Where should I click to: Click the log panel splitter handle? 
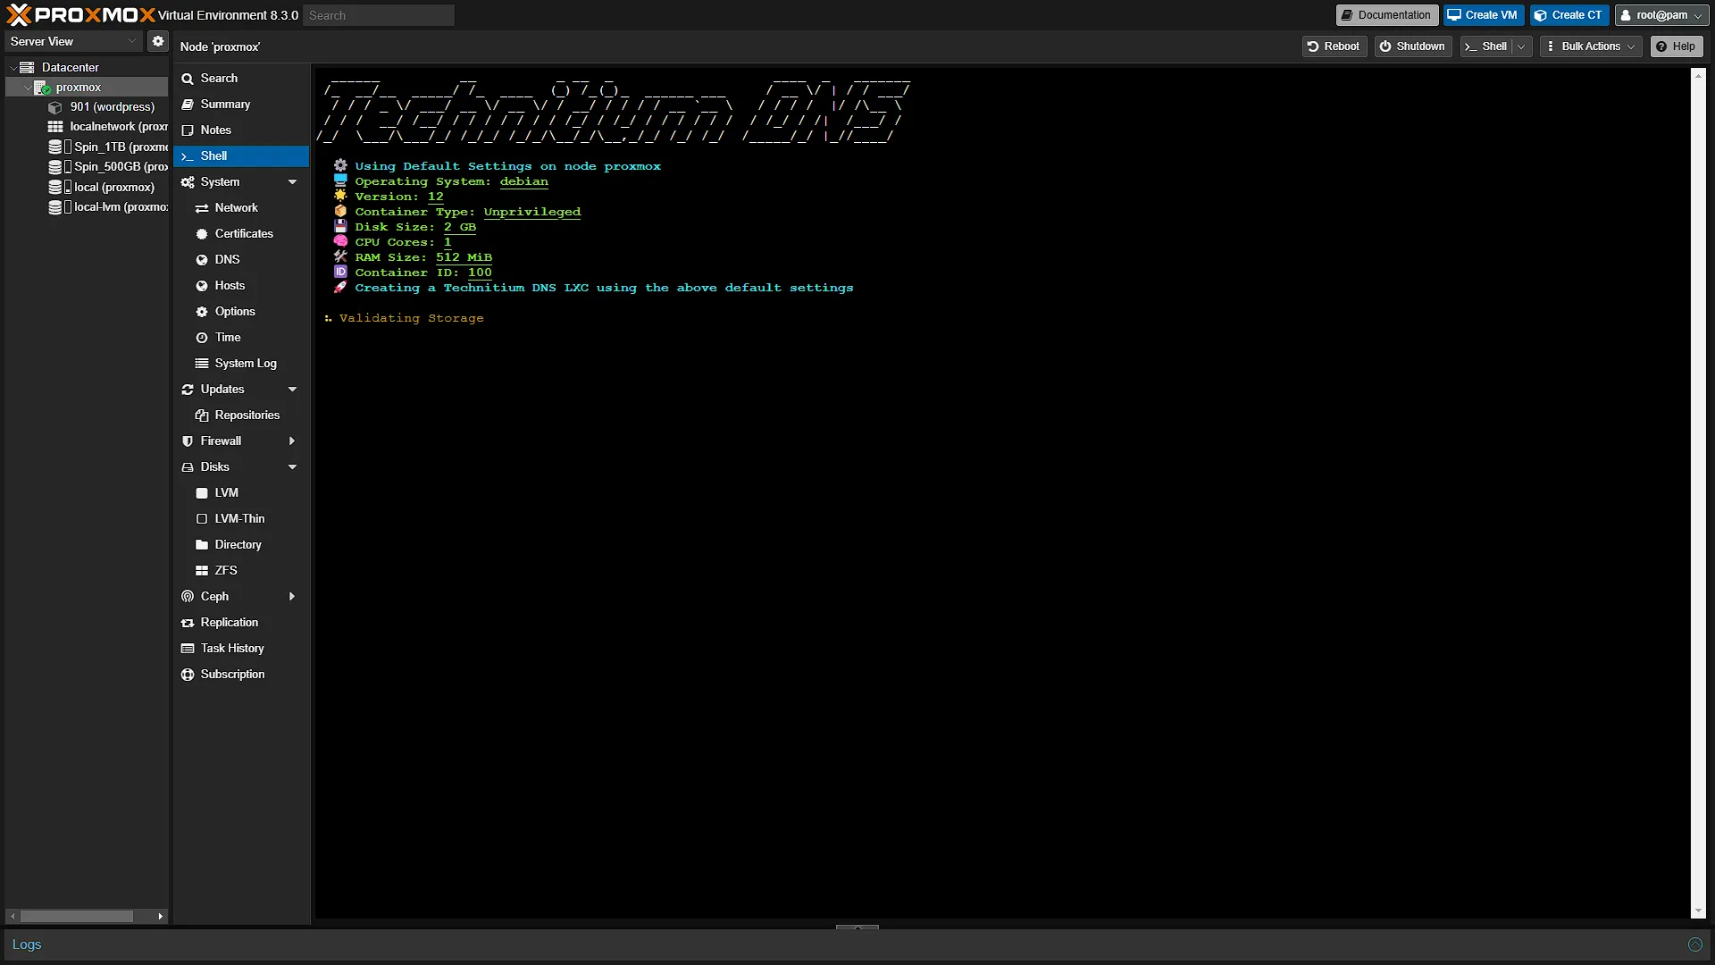857,927
